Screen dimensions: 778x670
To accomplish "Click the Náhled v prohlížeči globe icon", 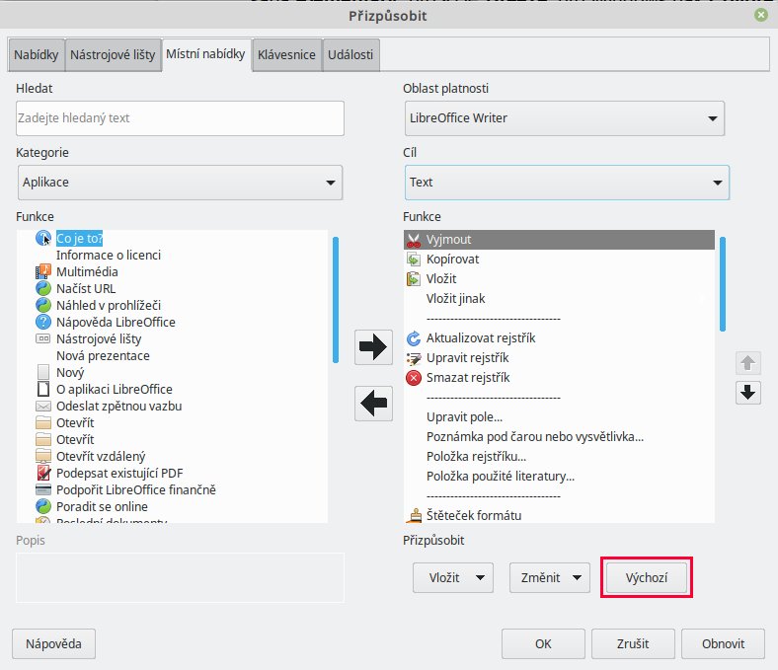I will 43,306.
